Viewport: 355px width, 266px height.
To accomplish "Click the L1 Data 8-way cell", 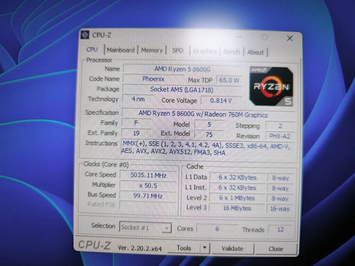I will point(280,178).
